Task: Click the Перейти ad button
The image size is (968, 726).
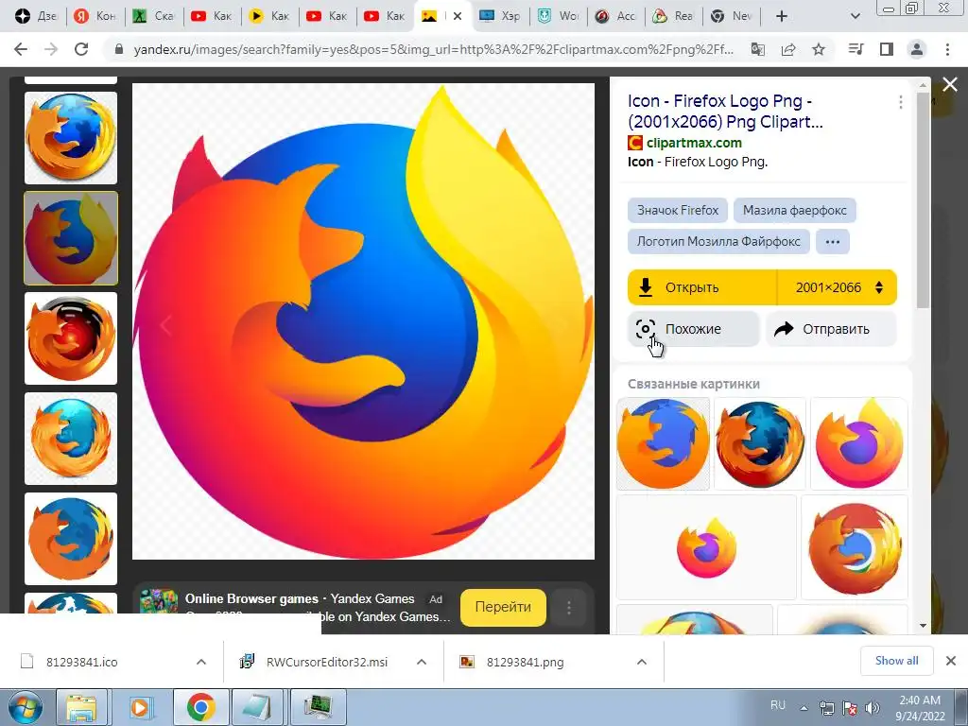Action: (503, 607)
